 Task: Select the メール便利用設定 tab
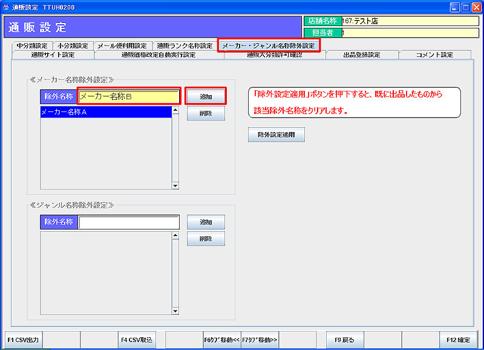[122, 46]
